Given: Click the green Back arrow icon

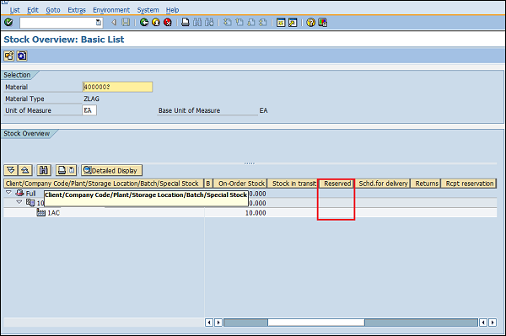Looking at the screenshot, I should pos(144,22).
